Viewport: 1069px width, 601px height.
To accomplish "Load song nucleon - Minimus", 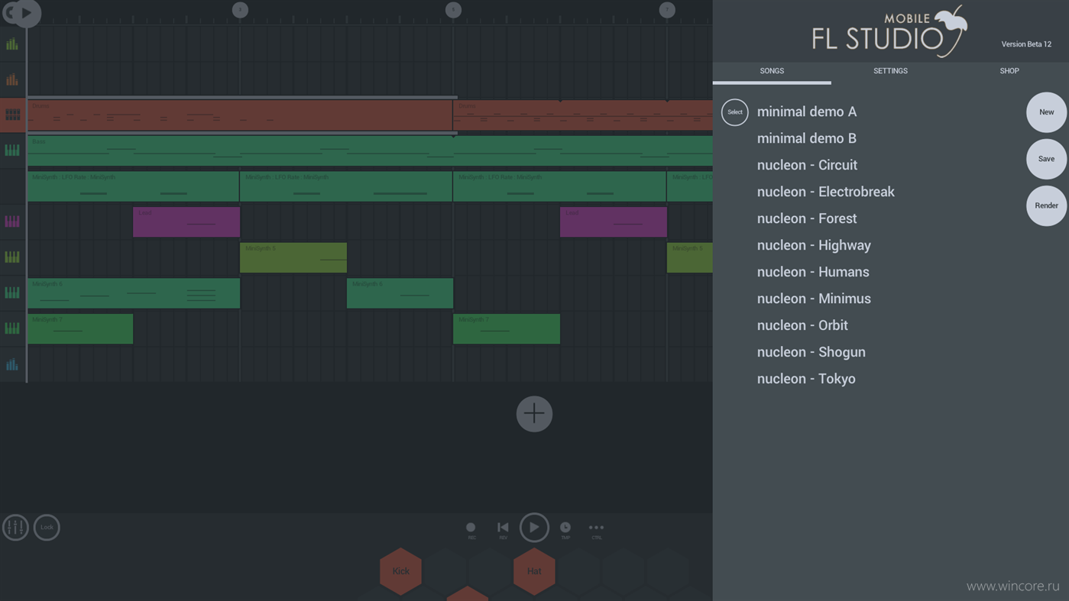I will (814, 299).
